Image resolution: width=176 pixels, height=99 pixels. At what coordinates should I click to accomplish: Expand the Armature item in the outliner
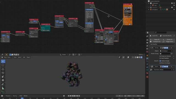pos(149,10)
